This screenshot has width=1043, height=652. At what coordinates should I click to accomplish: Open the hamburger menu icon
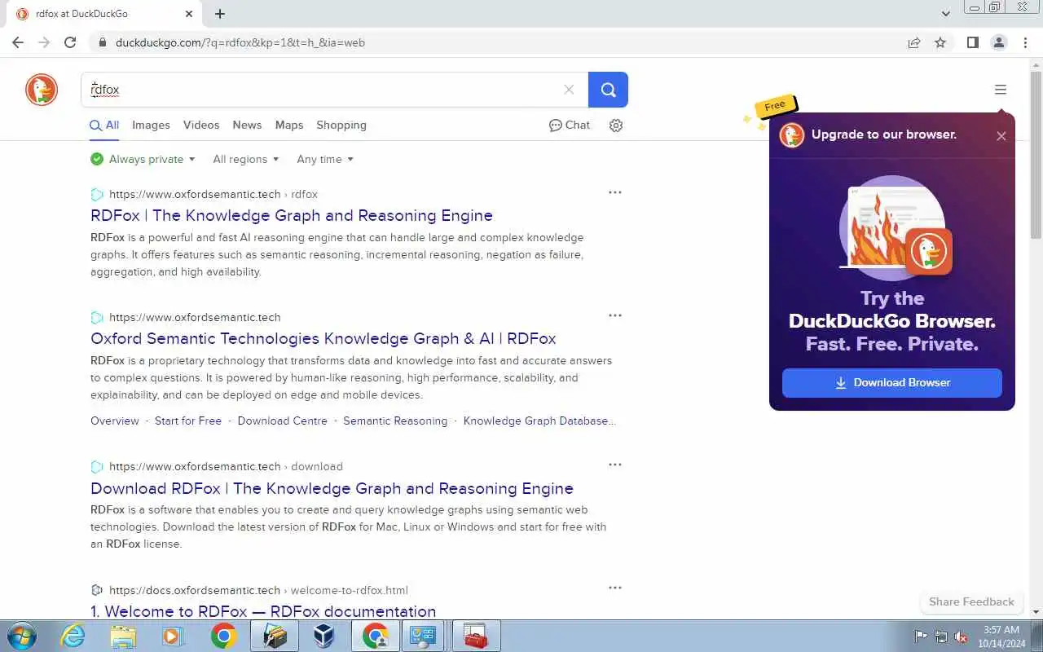pyautogui.click(x=1001, y=90)
